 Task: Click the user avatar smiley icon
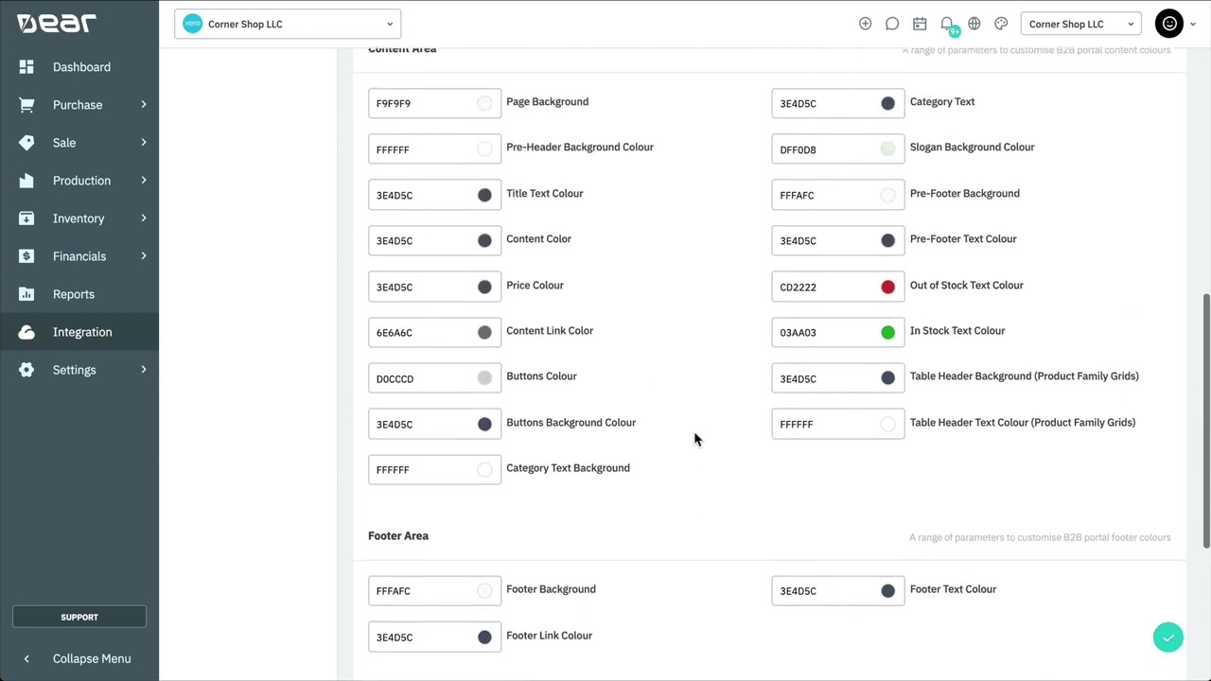tap(1169, 24)
